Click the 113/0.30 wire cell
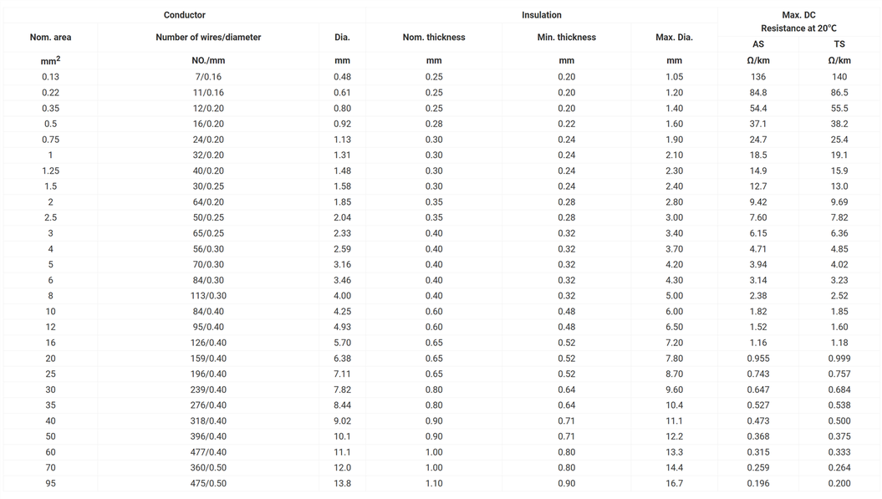The width and height of the screenshot is (882, 499). (x=208, y=296)
